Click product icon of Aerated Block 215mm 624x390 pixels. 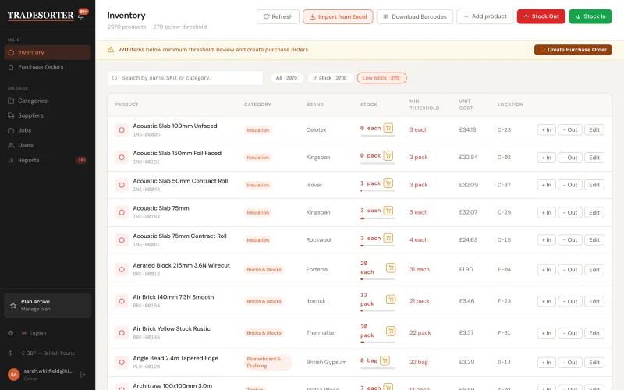(122, 269)
